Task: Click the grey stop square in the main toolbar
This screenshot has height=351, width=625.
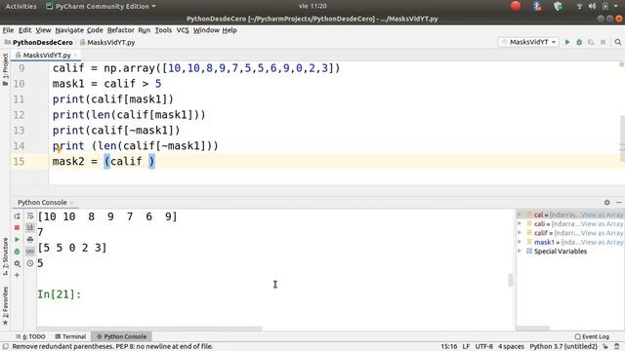Action: 604,42
